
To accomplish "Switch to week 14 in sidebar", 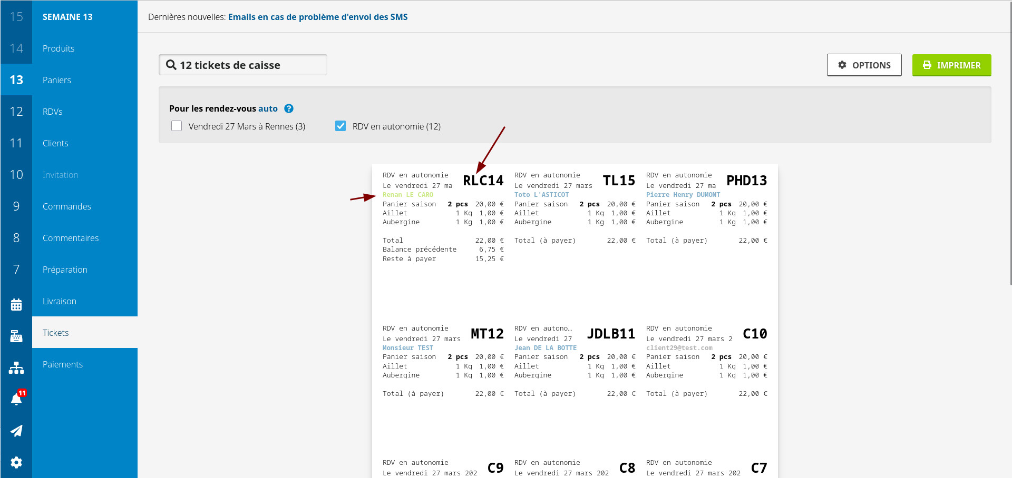I will click(16, 48).
